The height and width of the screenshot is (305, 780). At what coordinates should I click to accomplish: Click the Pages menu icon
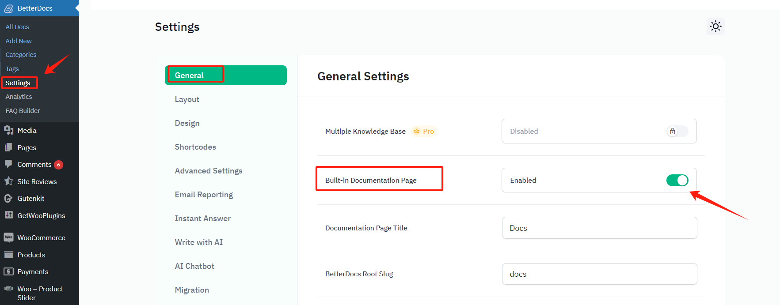point(8,147)
